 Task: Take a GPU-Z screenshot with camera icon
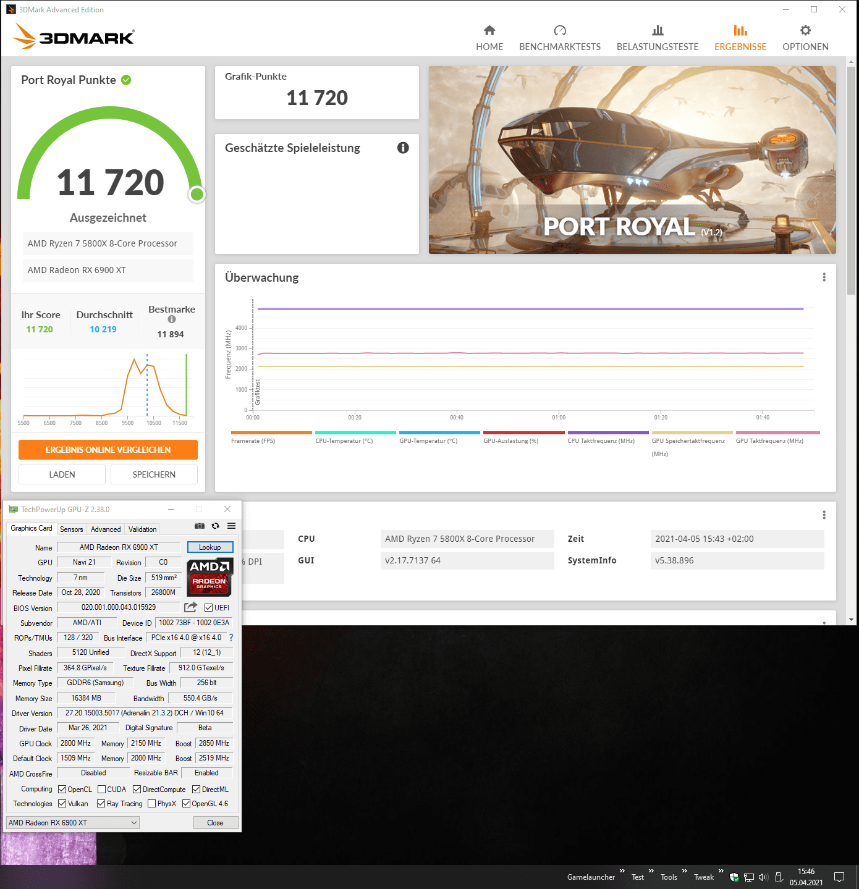200,526
